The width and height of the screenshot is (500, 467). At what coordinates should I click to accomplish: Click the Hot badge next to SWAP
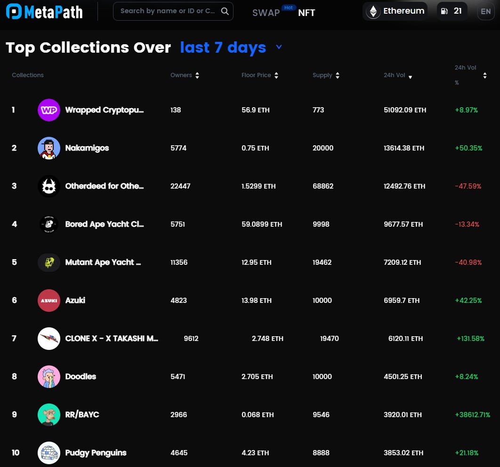(x=289, y=8)
